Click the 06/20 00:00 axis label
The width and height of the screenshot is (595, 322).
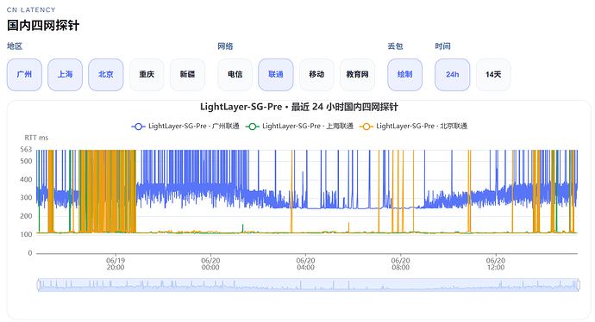coord(210,264)
